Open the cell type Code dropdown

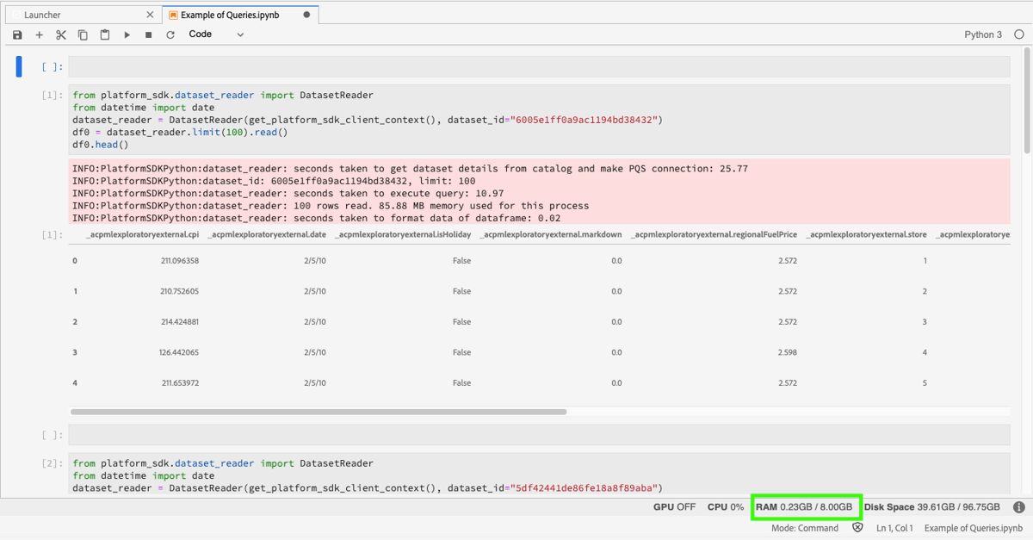(x=216, y=34)
